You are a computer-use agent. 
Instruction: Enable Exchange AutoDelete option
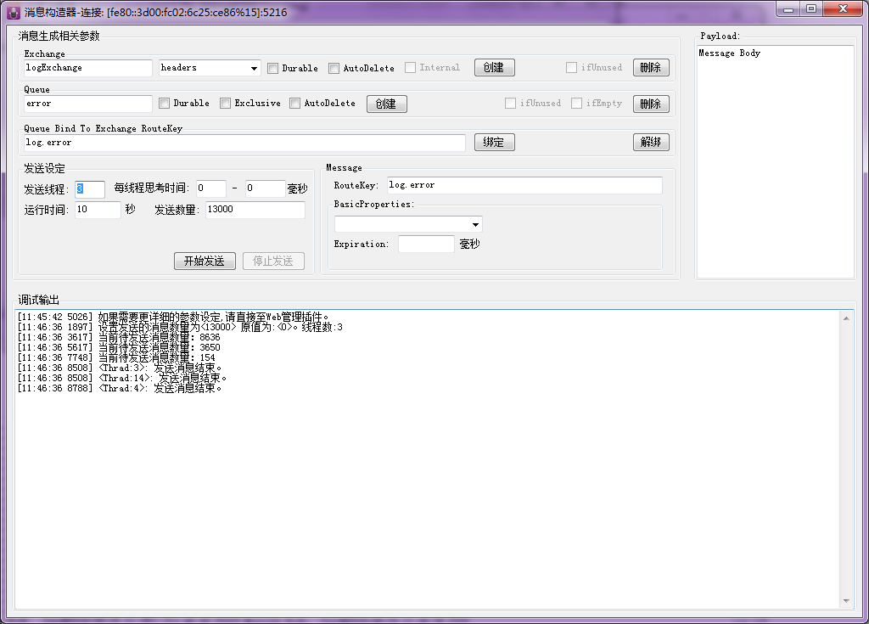click(334, 68)
